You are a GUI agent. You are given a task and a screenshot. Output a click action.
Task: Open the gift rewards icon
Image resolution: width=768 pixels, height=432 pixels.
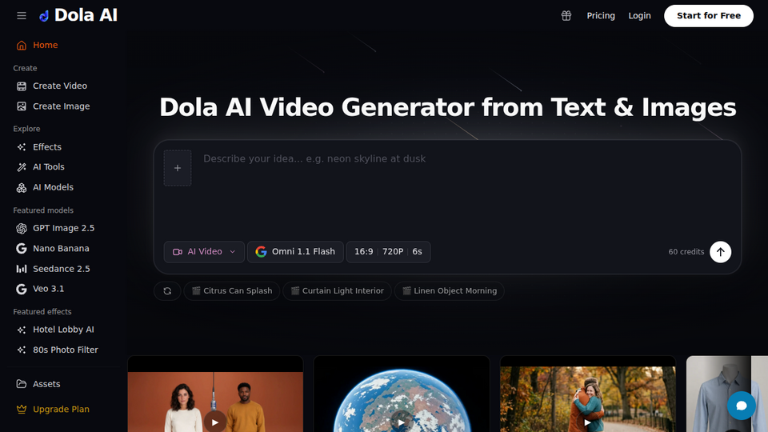pyautogui.click(x=566, y=16)
